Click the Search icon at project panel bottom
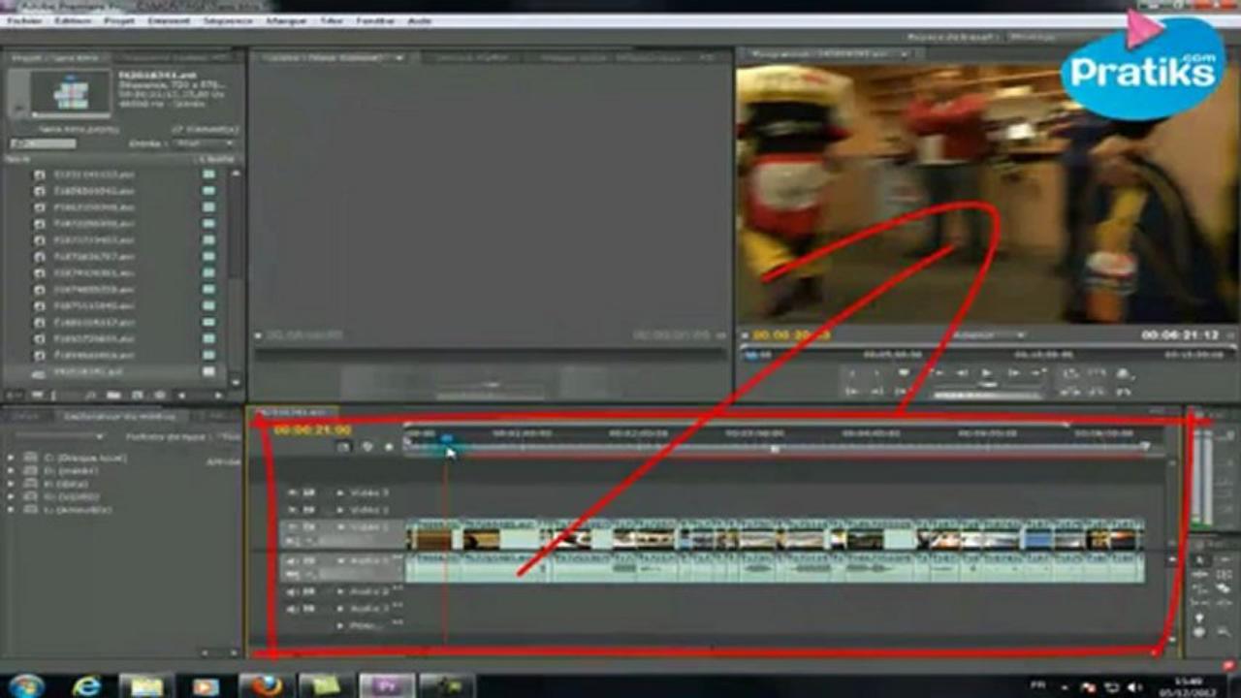The width and height of the screenshot is (1241, 698). pos(90,395)
